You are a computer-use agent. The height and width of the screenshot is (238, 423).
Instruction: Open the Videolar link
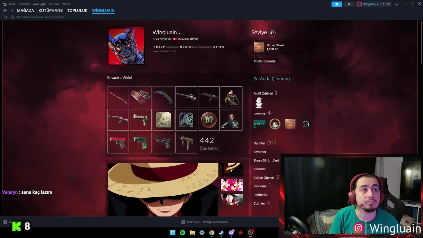(x=259, y=169)
